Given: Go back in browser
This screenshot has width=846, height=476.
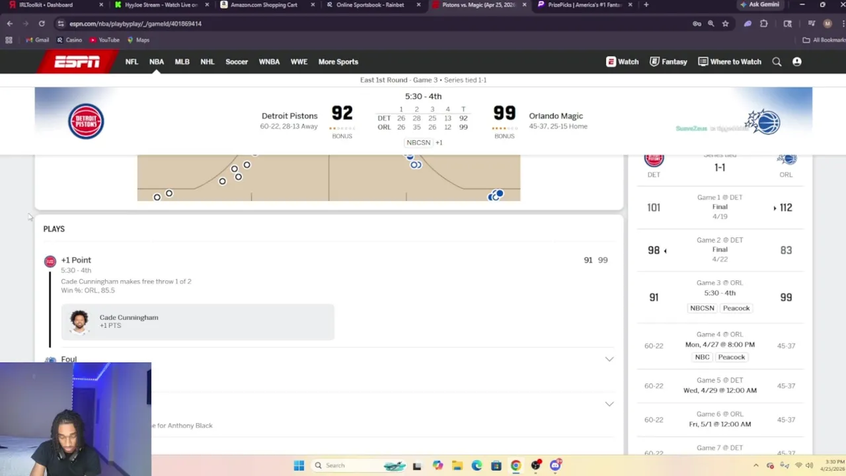Looking at the screenshot, I should (10, 24).
